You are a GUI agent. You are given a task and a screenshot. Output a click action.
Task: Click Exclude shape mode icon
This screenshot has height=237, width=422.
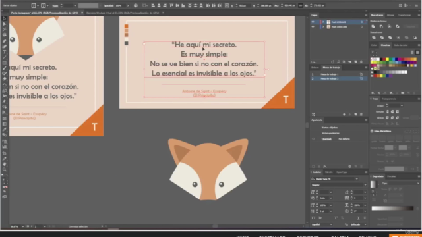(398, 26)
